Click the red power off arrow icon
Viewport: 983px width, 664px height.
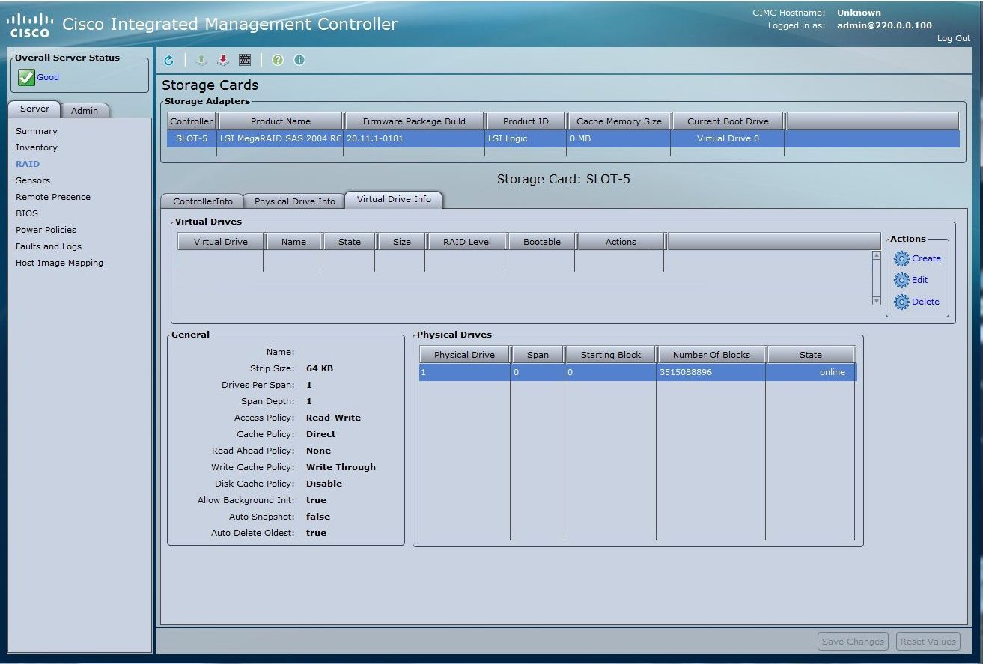coord(223,61)
